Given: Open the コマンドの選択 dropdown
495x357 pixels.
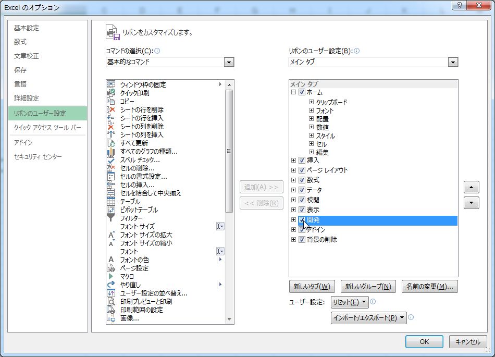Looking at the screenshot, I should [229, 62].
